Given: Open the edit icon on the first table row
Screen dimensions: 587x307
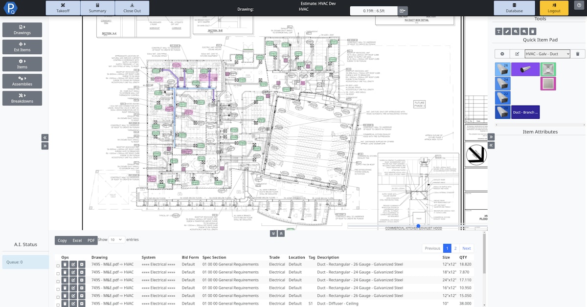Looking at the screenshot, I should pos(73,264).
